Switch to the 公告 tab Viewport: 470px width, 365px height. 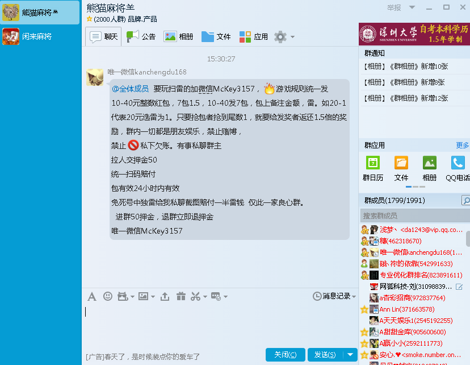(141, 36)
